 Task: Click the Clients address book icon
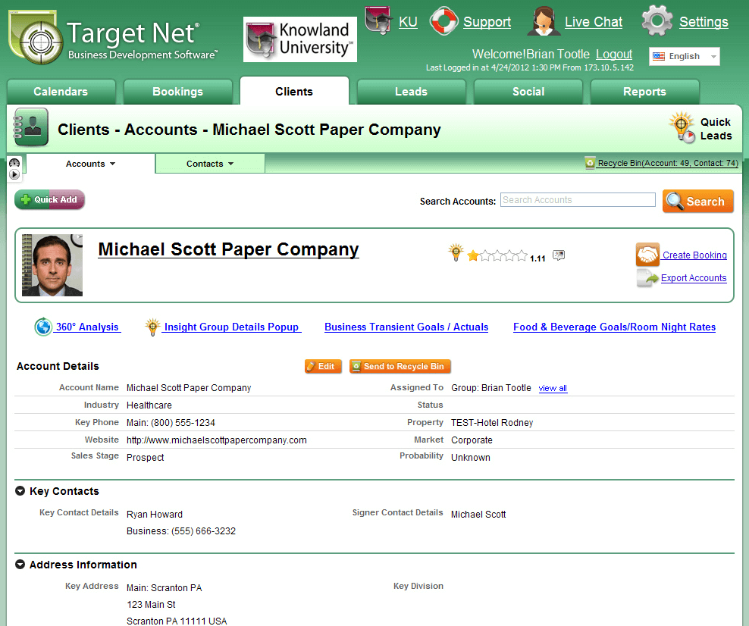coord(30,127)
